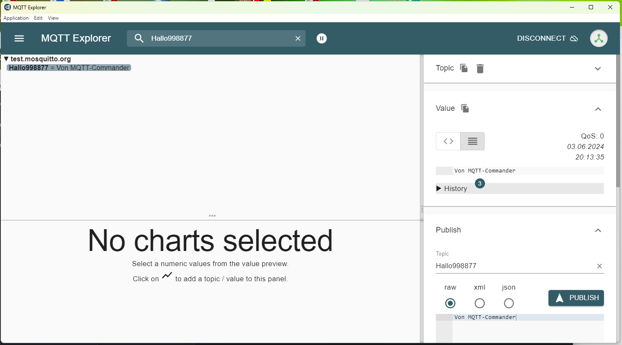
Task: Select the xml payload format
Action: tap(480, 303)
